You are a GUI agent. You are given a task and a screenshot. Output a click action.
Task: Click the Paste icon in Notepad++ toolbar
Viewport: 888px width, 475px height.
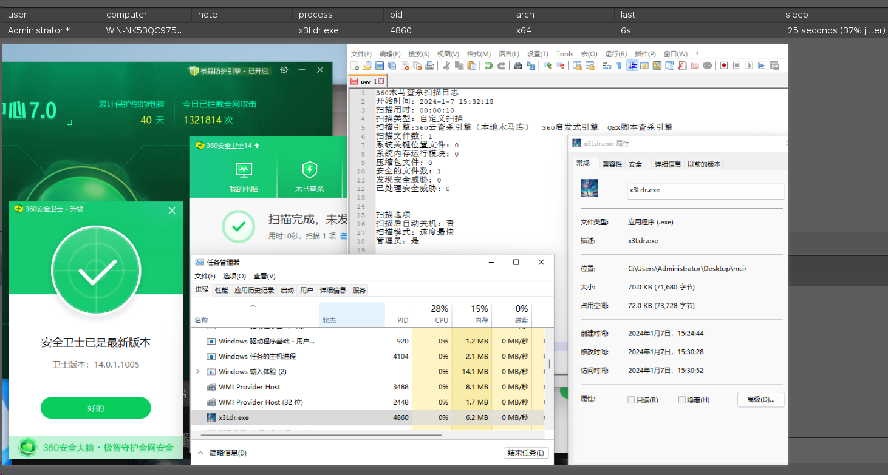471,66
